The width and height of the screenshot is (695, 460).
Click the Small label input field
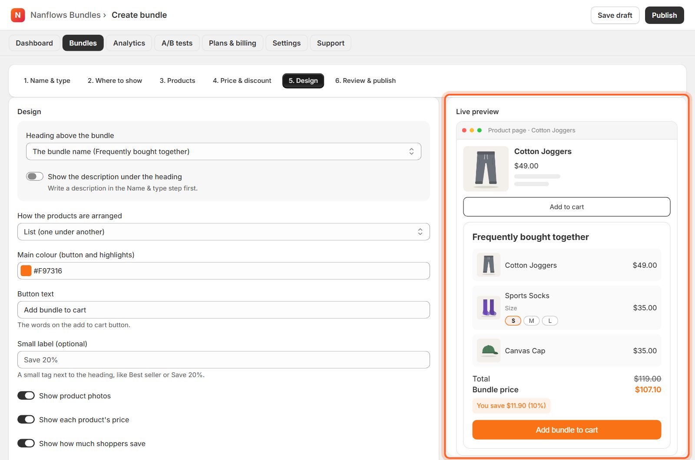click(224, 360)
